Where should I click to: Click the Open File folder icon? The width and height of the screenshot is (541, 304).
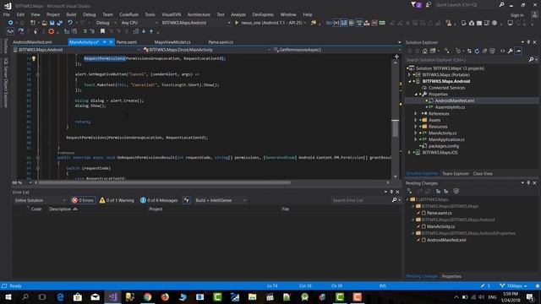(x=45, y=23)
